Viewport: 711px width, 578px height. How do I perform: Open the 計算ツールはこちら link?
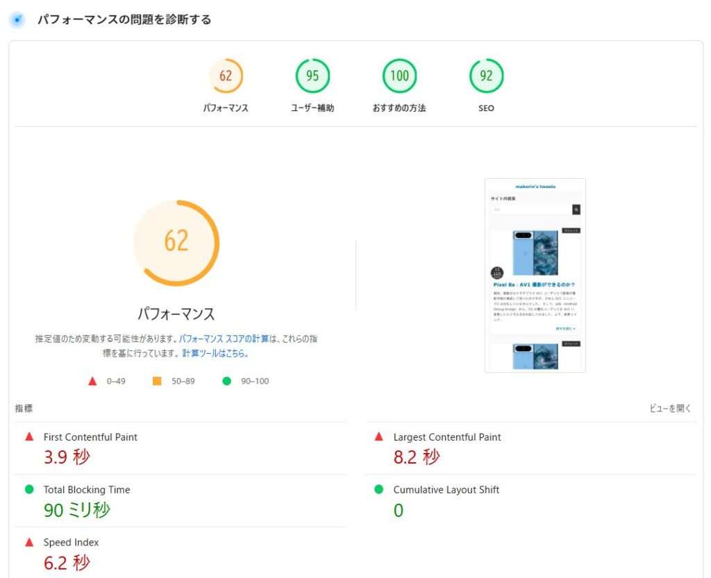[215, 353]
